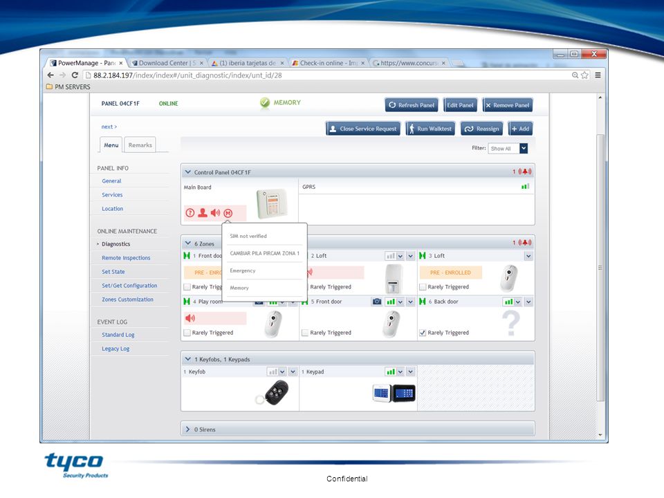
Task: Click the green enrolled icon of zone 3 Loft
Action: [422, 256]
